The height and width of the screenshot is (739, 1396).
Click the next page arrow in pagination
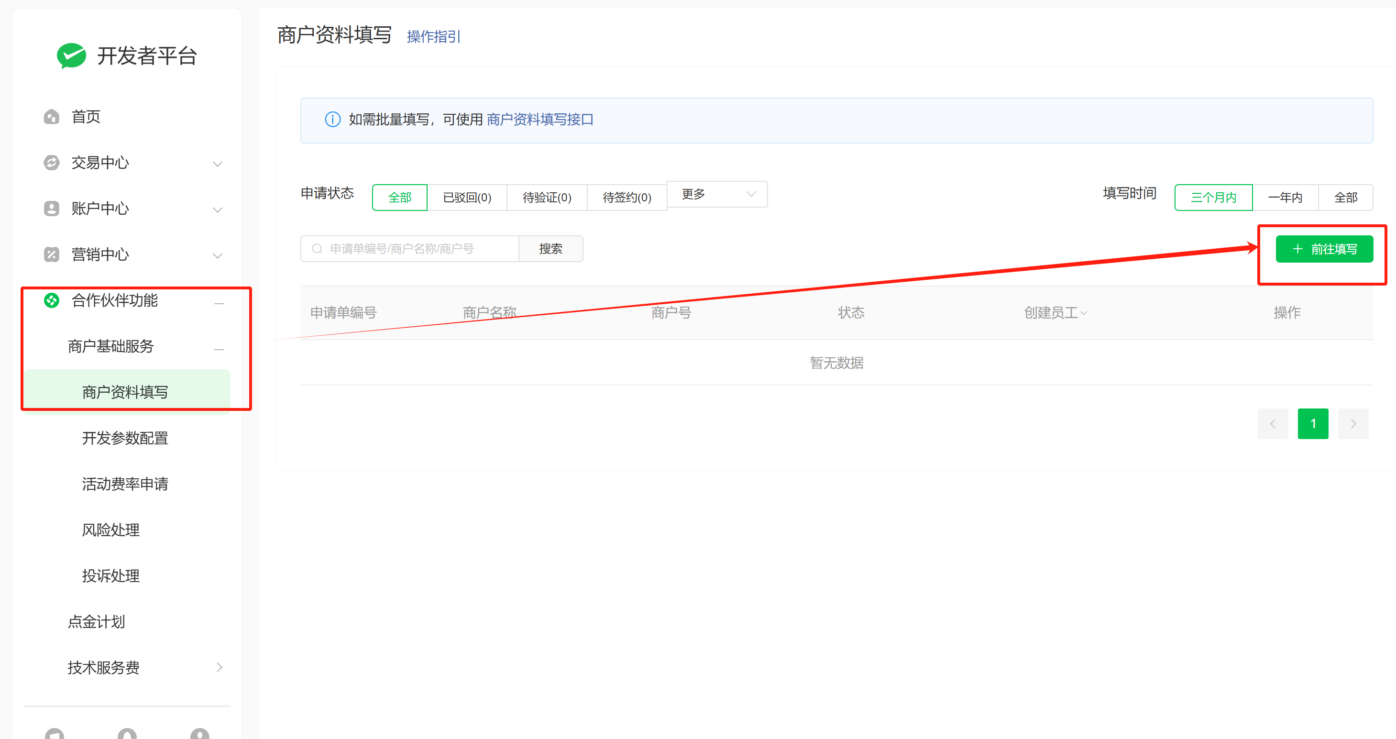(x=1352, y=423)
